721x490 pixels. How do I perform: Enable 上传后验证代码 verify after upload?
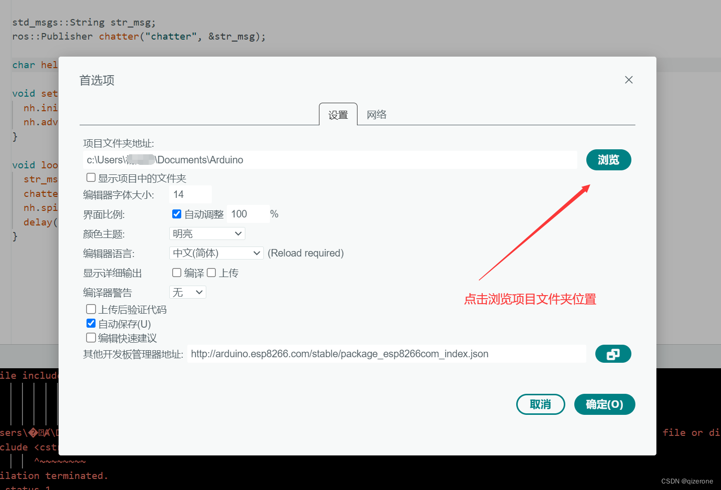91,309
